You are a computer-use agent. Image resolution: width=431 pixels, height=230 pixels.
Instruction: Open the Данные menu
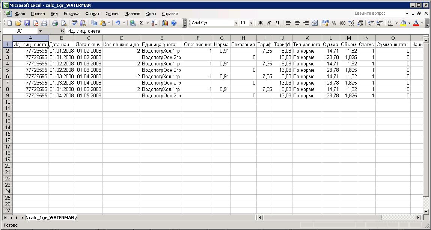133,14
